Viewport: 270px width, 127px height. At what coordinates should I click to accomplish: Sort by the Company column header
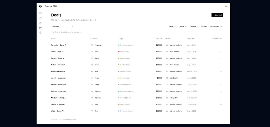[94, 39]
